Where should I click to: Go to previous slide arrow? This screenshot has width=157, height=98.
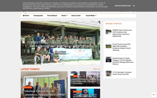23,63
